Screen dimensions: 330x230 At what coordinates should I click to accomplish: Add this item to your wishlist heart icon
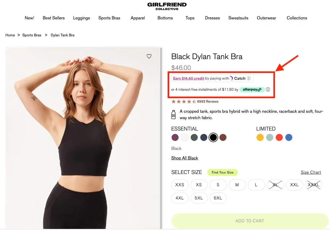[149, 56]
